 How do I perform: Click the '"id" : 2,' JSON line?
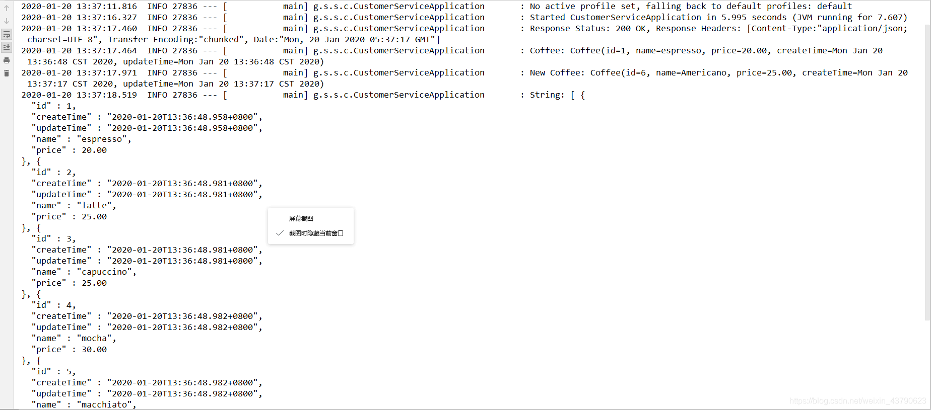53,172
